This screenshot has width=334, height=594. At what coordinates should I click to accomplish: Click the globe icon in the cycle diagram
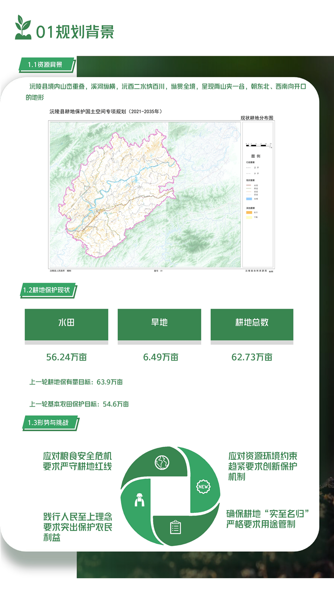tap(162, 462)
